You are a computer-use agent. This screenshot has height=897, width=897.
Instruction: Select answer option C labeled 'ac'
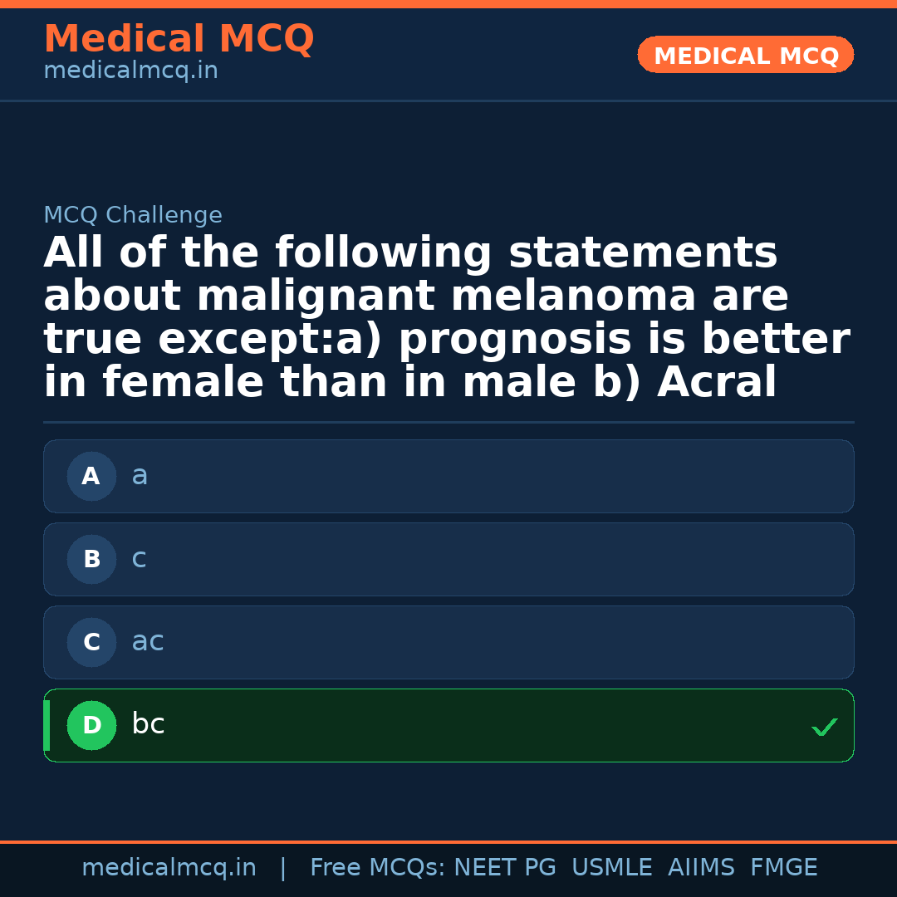click(448, 642)
